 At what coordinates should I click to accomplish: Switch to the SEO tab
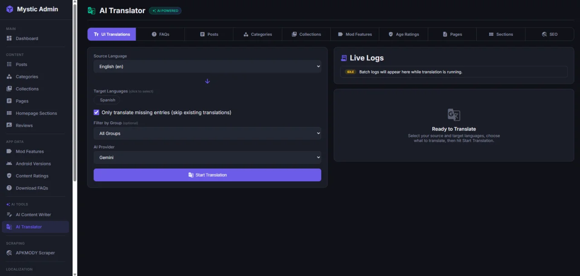coord(550,34)
